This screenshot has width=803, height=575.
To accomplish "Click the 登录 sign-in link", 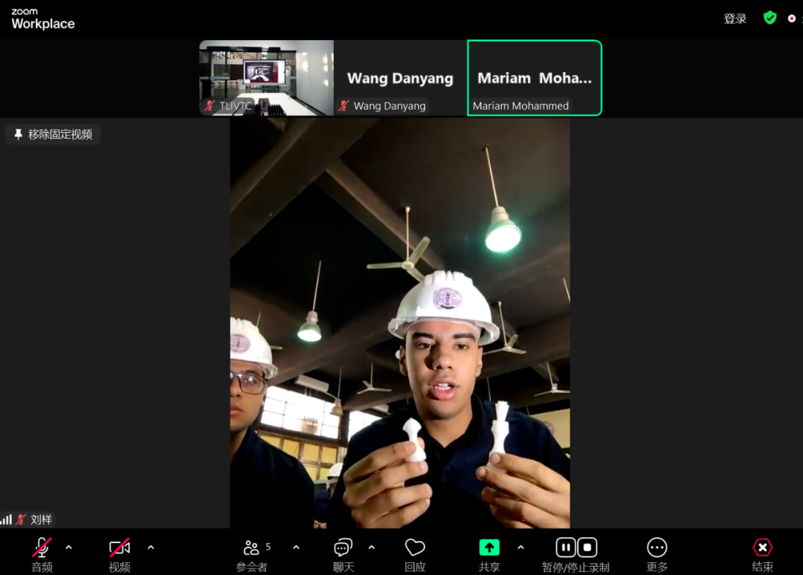I will (x=735, y=19).
